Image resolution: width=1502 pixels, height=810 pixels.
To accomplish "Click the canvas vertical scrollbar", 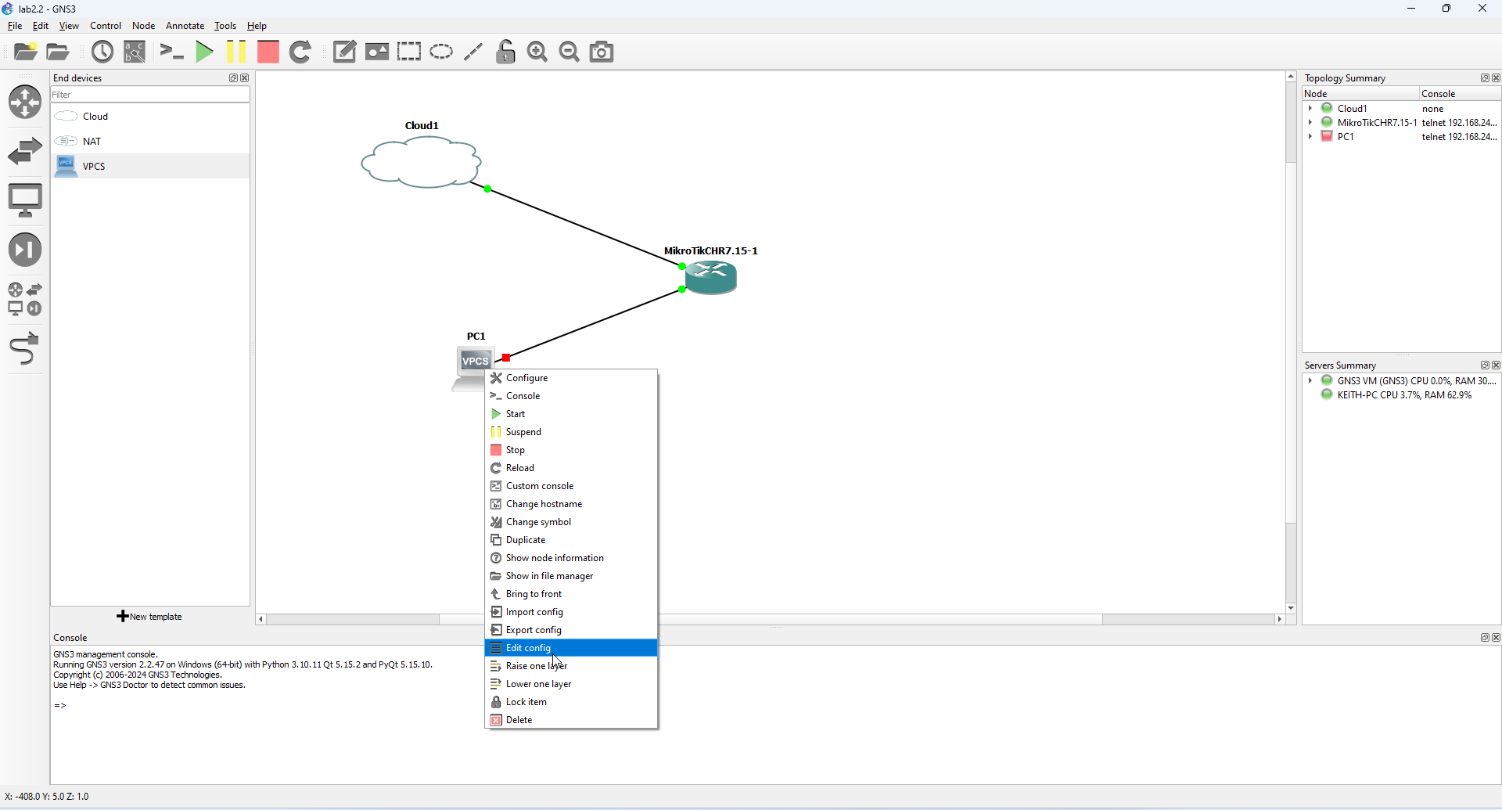I will 1291,343.
